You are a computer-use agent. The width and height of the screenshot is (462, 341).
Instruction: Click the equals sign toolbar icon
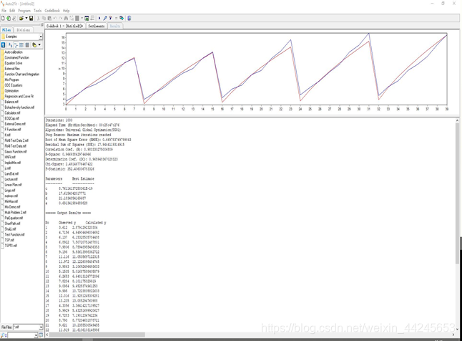tap(117, 18)
